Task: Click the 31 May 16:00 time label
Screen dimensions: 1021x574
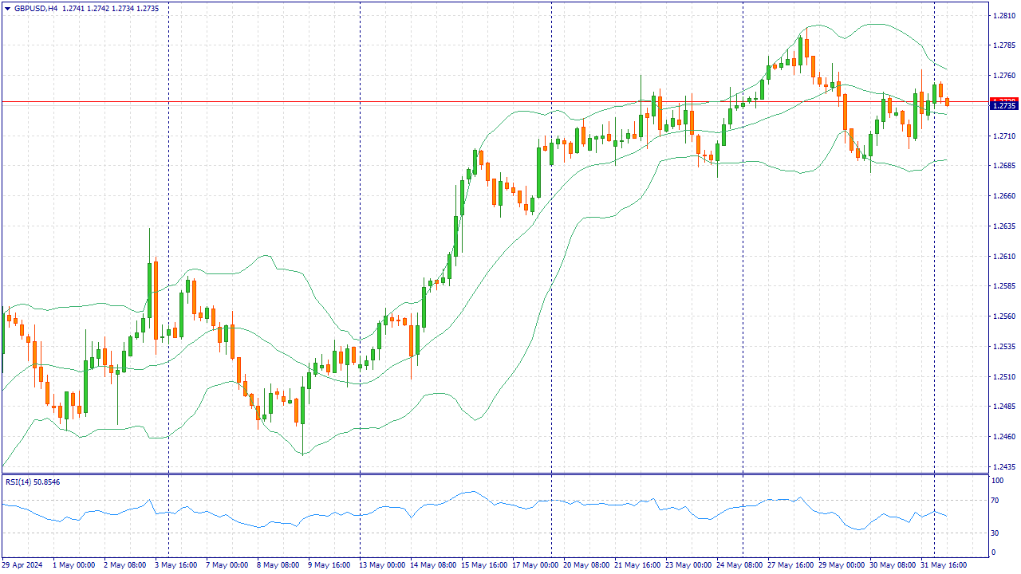Action: tap(944, 565)
